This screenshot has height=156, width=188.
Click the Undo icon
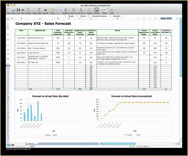(52, 10)
